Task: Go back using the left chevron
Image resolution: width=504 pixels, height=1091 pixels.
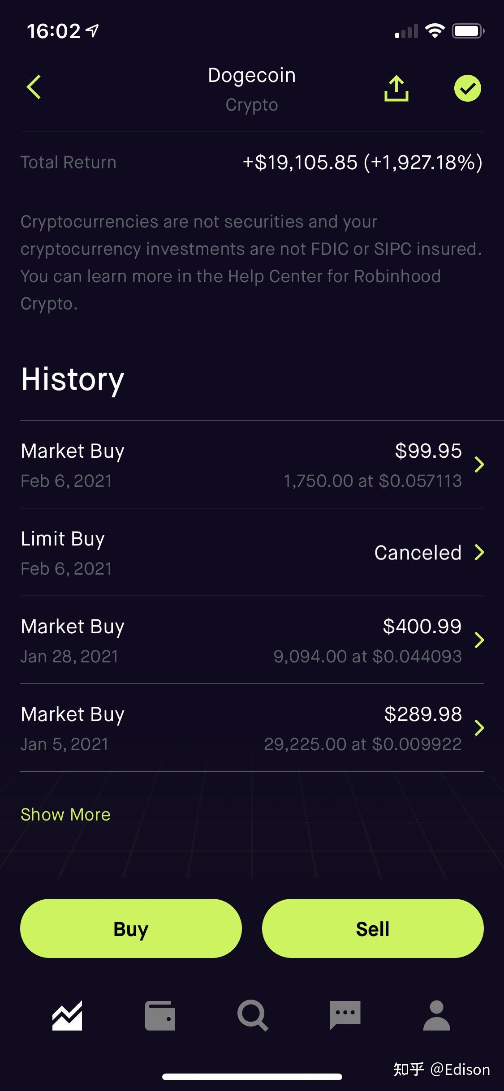Action: tap(34, 87)
